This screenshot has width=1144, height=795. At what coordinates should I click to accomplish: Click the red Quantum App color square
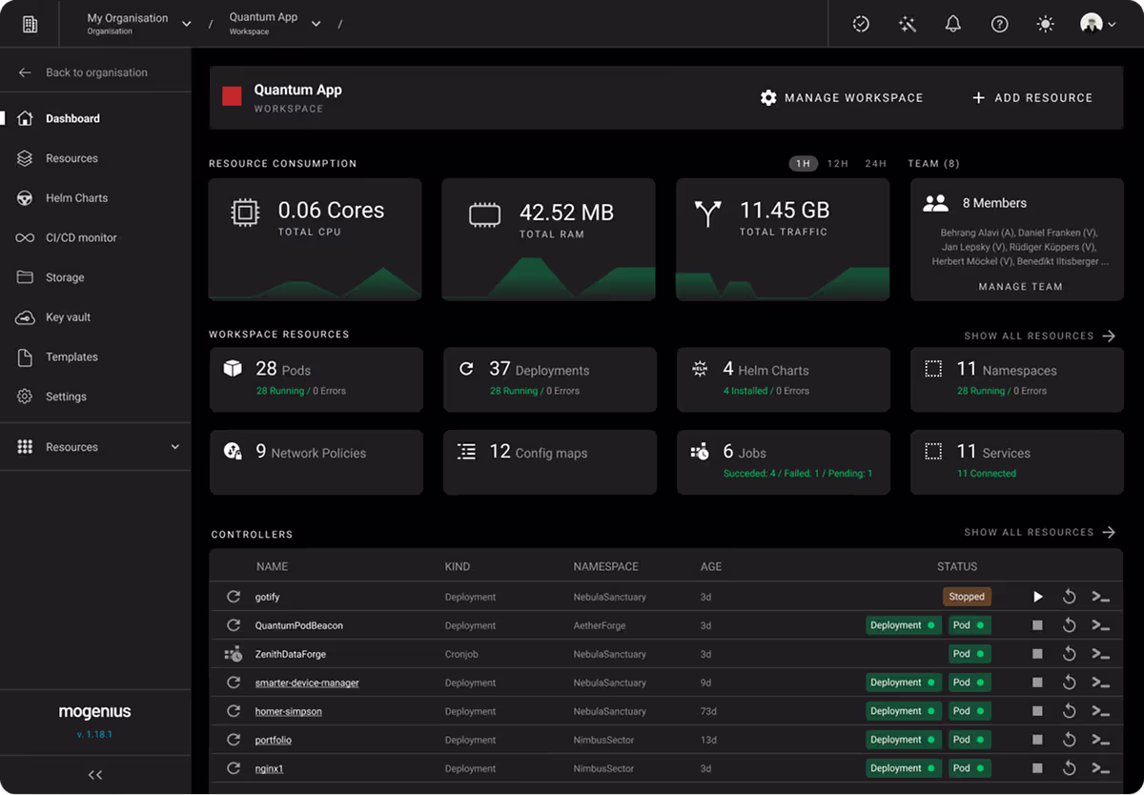pyautogui.click(x=232, y=96)
